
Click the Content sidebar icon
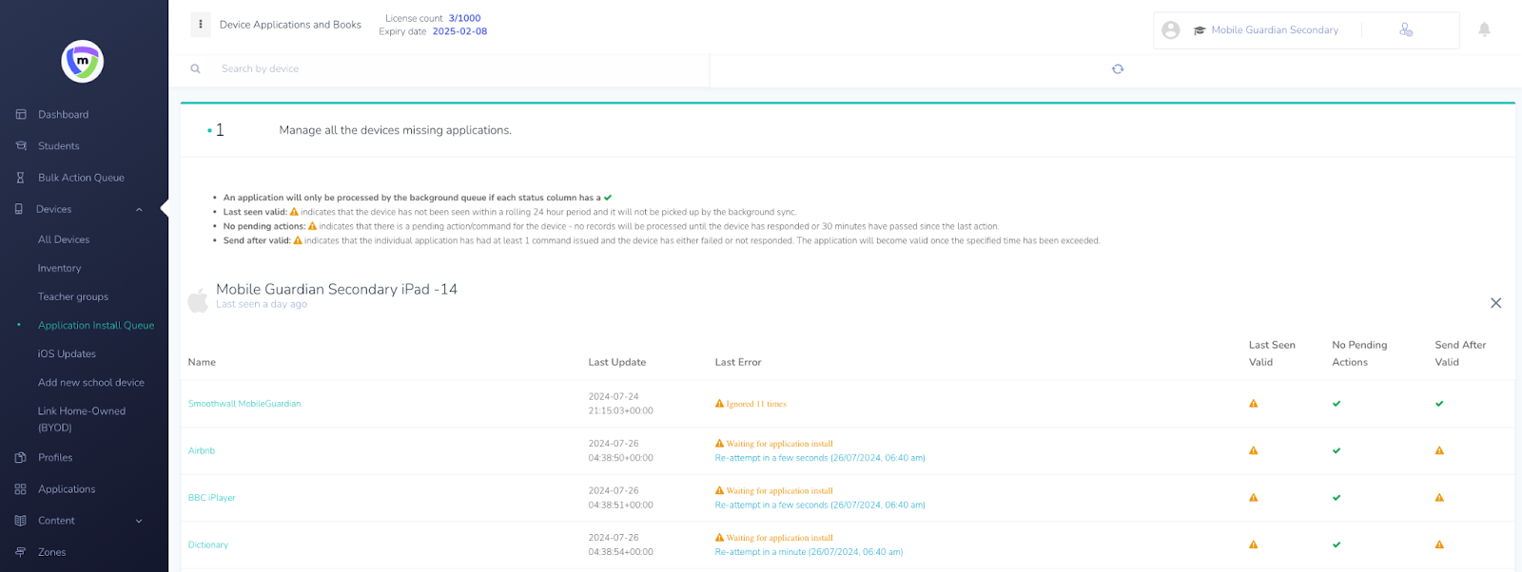tap(21, 521)
